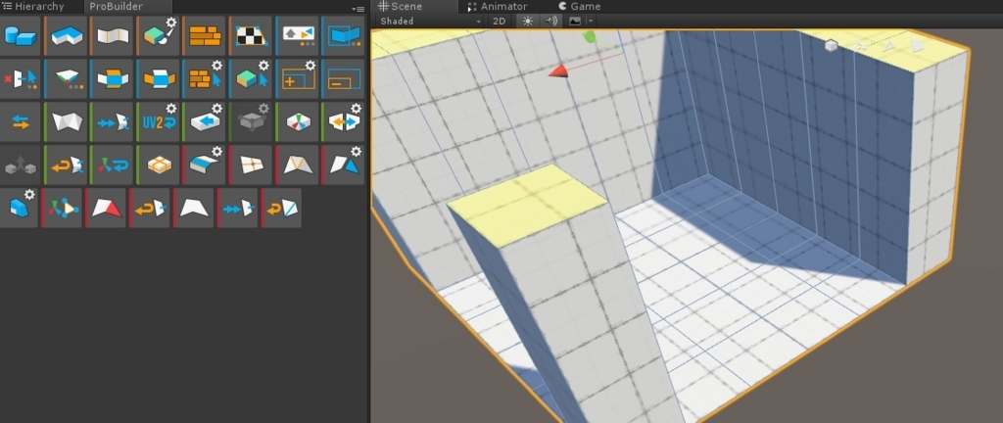Click Select by Material bricks-with-cursor icon
Screen dimensions: 1003x423
(206, 79)
